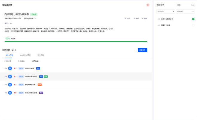The image size is (197, 120).
Task: Click the search magnifier icon
Action: tap(192, 5)
